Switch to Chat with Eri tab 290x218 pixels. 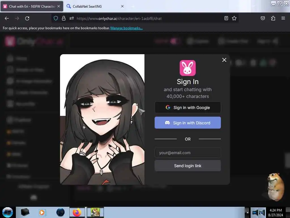coord(32,6)
